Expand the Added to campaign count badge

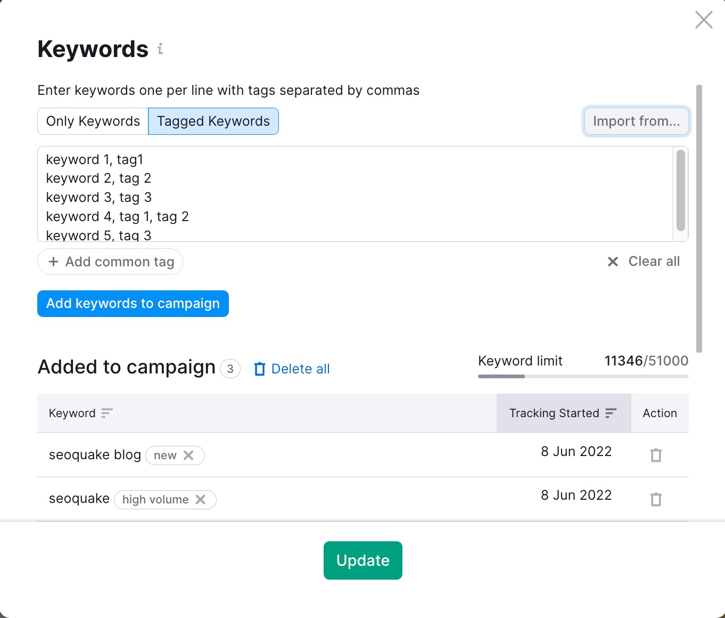(230, 369)
